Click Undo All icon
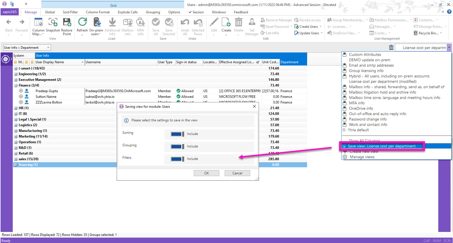The height and width of the screenshot is (243, 453). pos(185,22)
